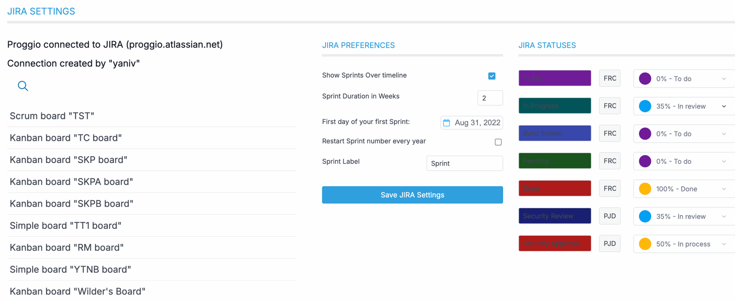Click the JIRA PREFERENCES heading
Image resolution: width=735 pixels, height=301 pixels.
click(358, 45)
